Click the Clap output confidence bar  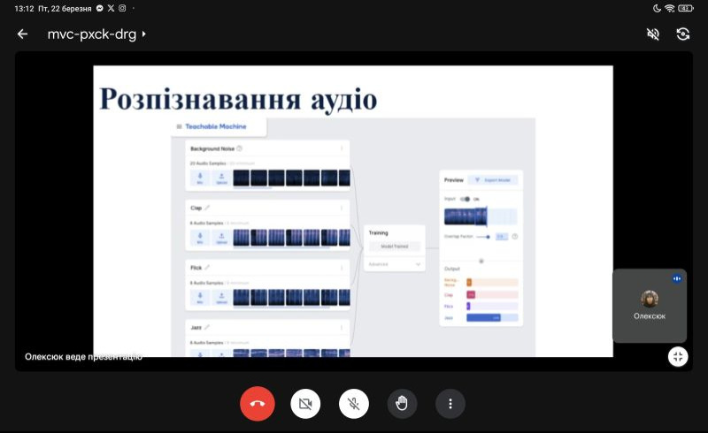492,294
